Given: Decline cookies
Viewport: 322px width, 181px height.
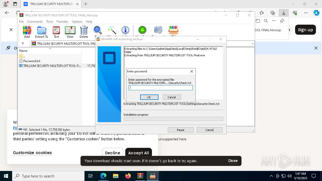Looking at the screenshot, I should (112, 153).
